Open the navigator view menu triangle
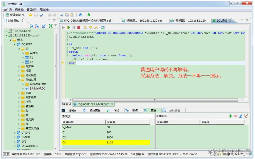This screenshot has height=159, width=255. [x=55, y=25]
